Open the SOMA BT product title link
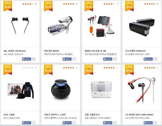Viewport: 162px width, 126px height. pos(136,51)
